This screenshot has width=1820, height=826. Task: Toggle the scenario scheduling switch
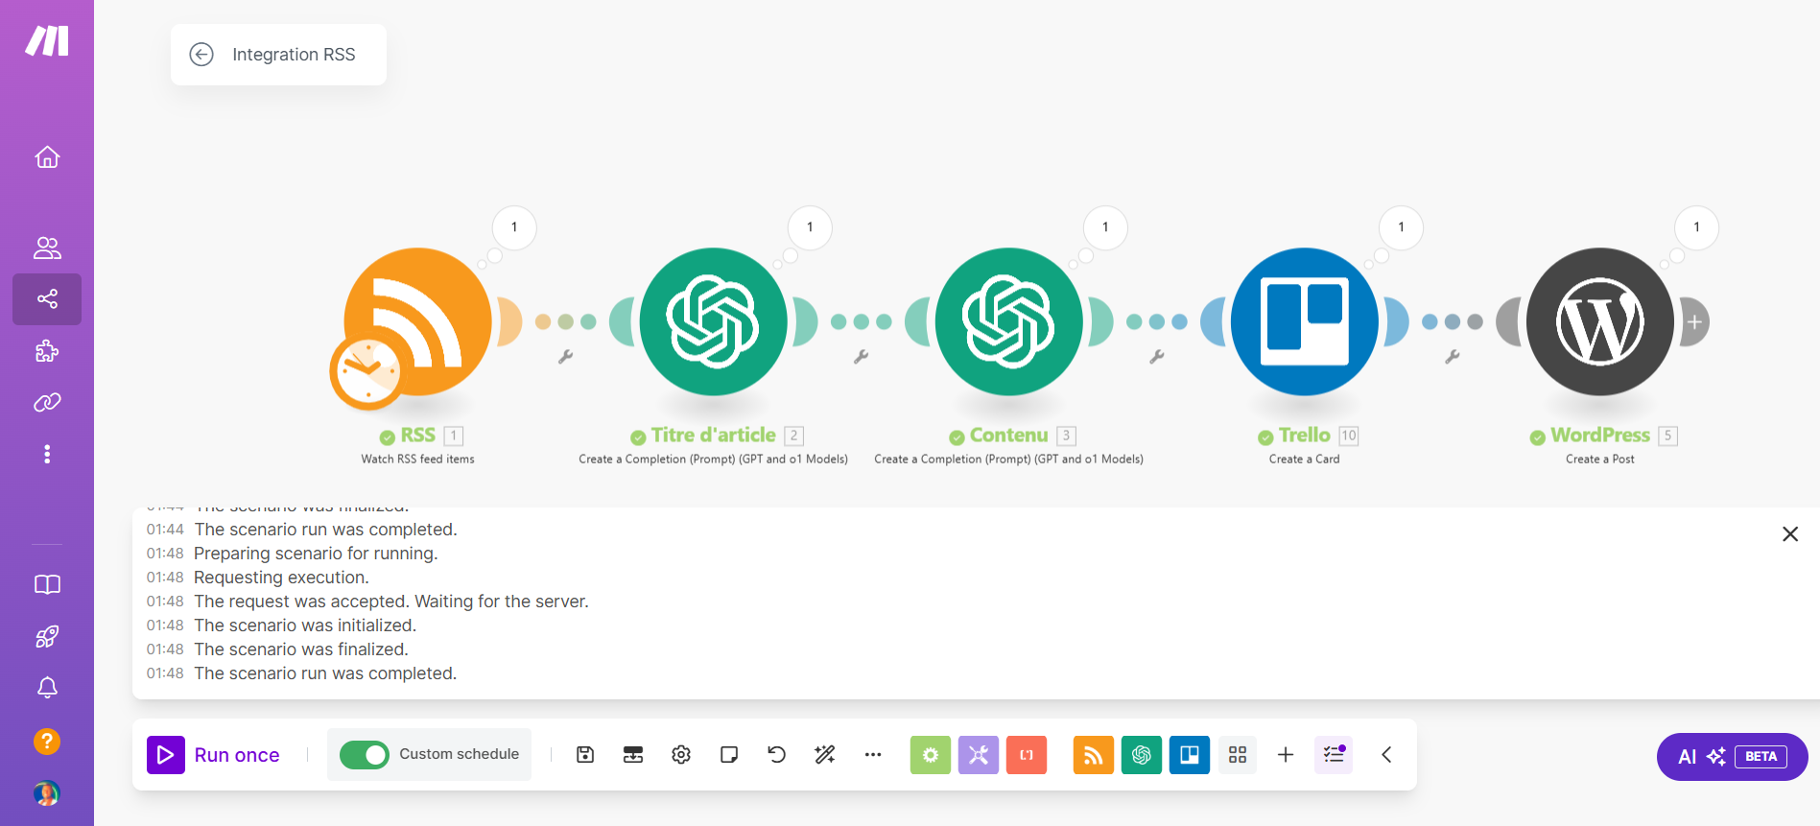pyautogui.click(x=365, y=755)
